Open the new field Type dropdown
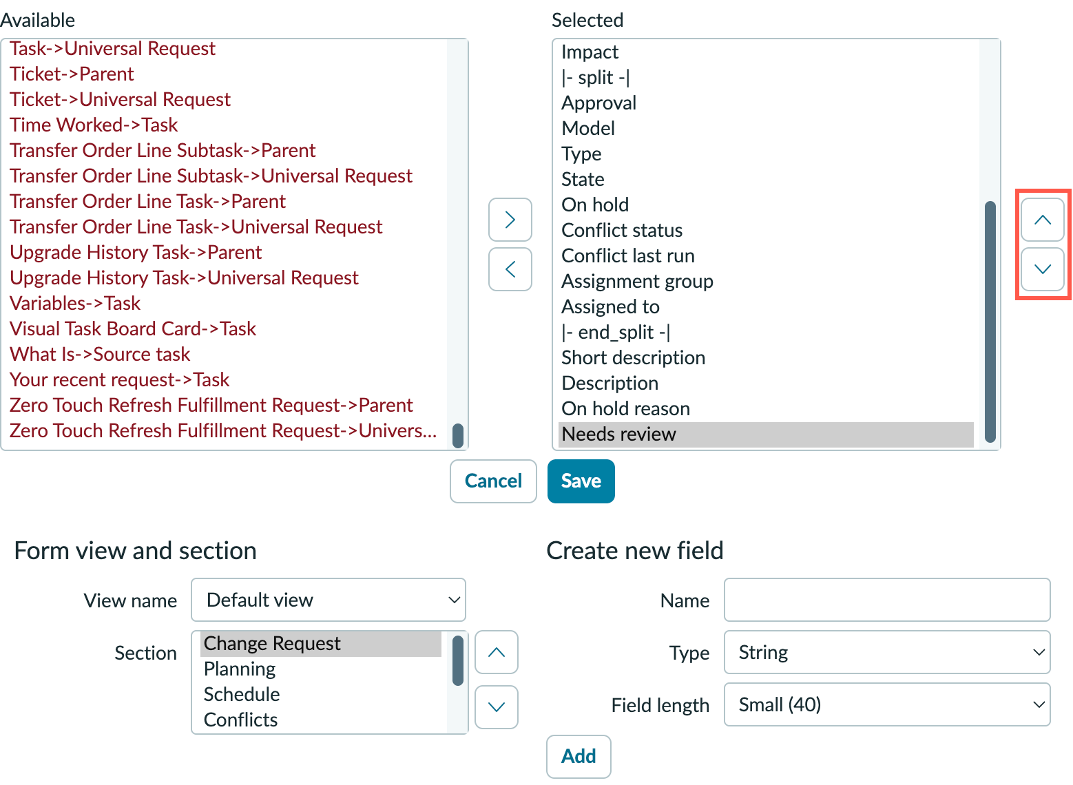This screenshot has height=785, width=1073. [x=887, y=652]
